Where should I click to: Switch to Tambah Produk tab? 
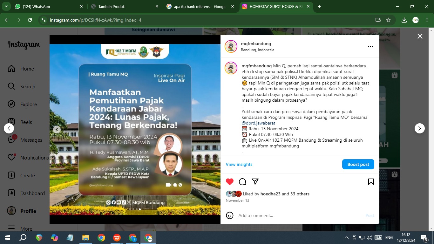[x=124, y=6]
